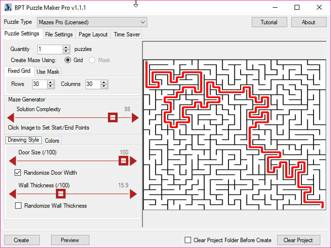Switch to Puzzle Settings tab
Viewport: 331px width, 248px height.
pyautogui.click(x=22, y=33)
